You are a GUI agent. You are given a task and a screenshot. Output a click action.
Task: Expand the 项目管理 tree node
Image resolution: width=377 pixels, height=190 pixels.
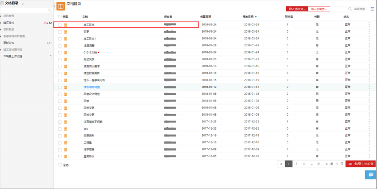[x=1, y=16]
